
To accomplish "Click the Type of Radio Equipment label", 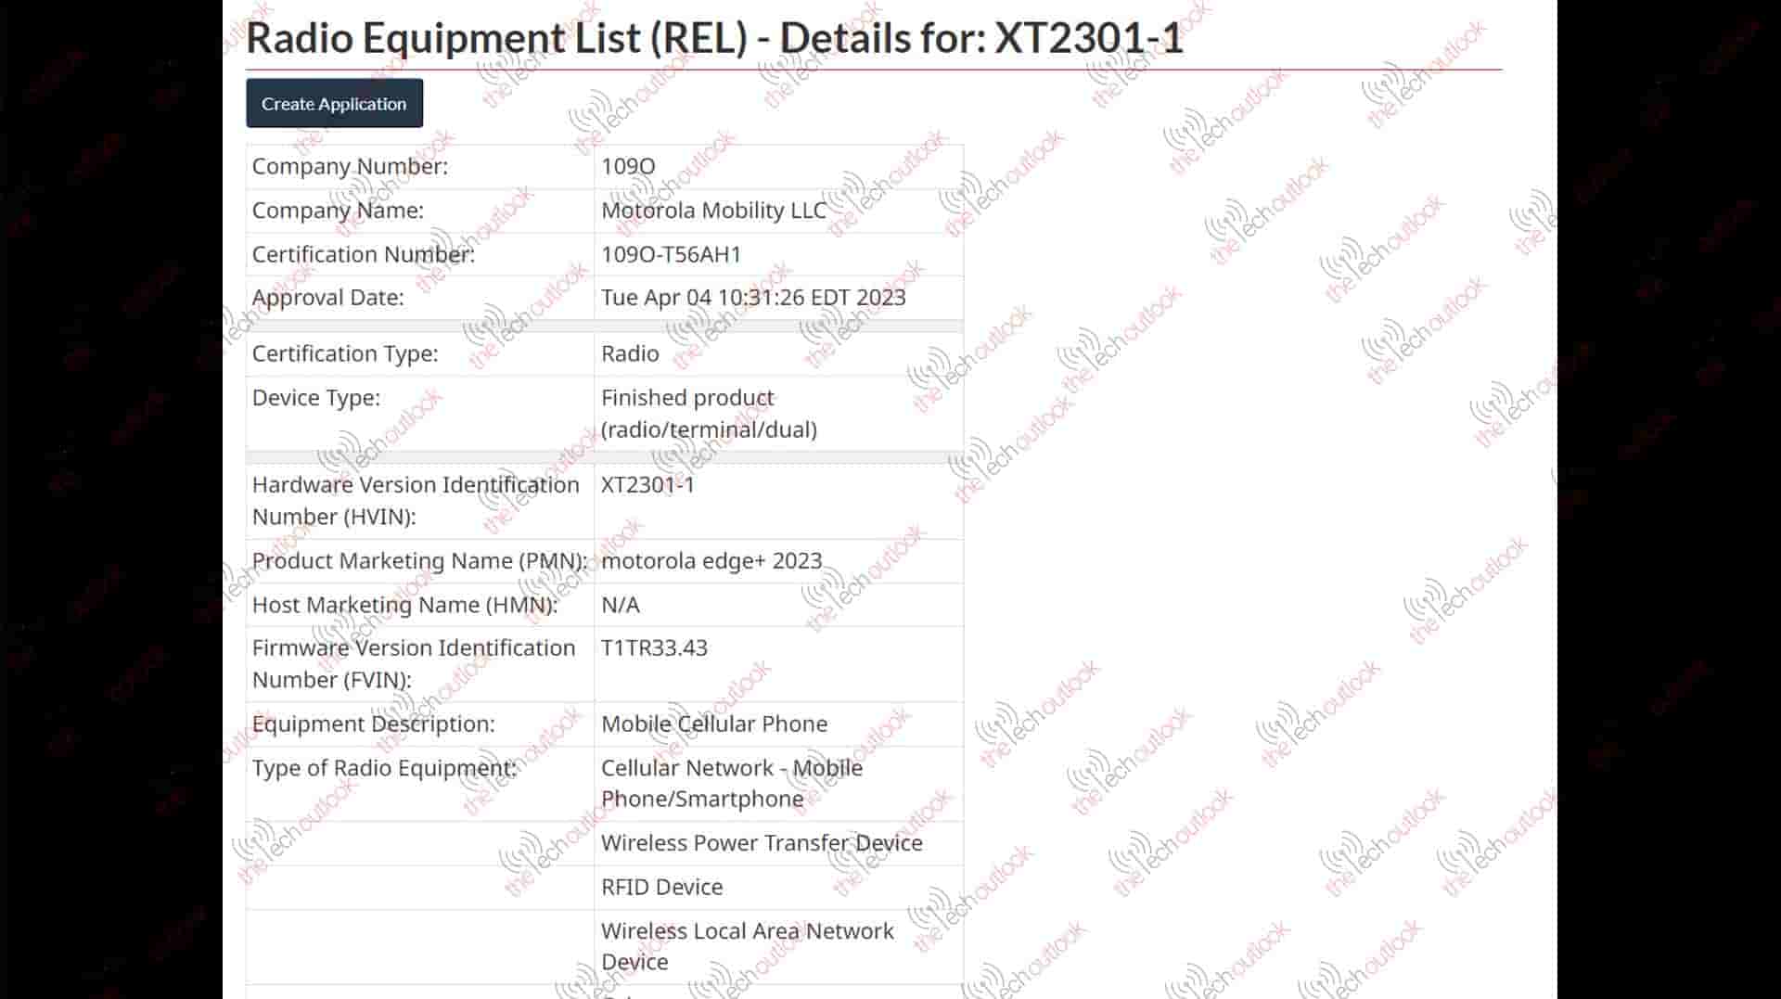I will click(x=384, y=768).
